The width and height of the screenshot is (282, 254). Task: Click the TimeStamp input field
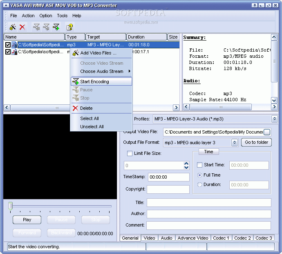[169, 177]
